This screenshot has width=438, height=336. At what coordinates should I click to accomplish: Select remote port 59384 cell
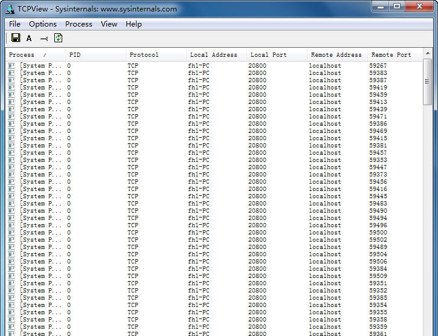click(x=378, y=269)
